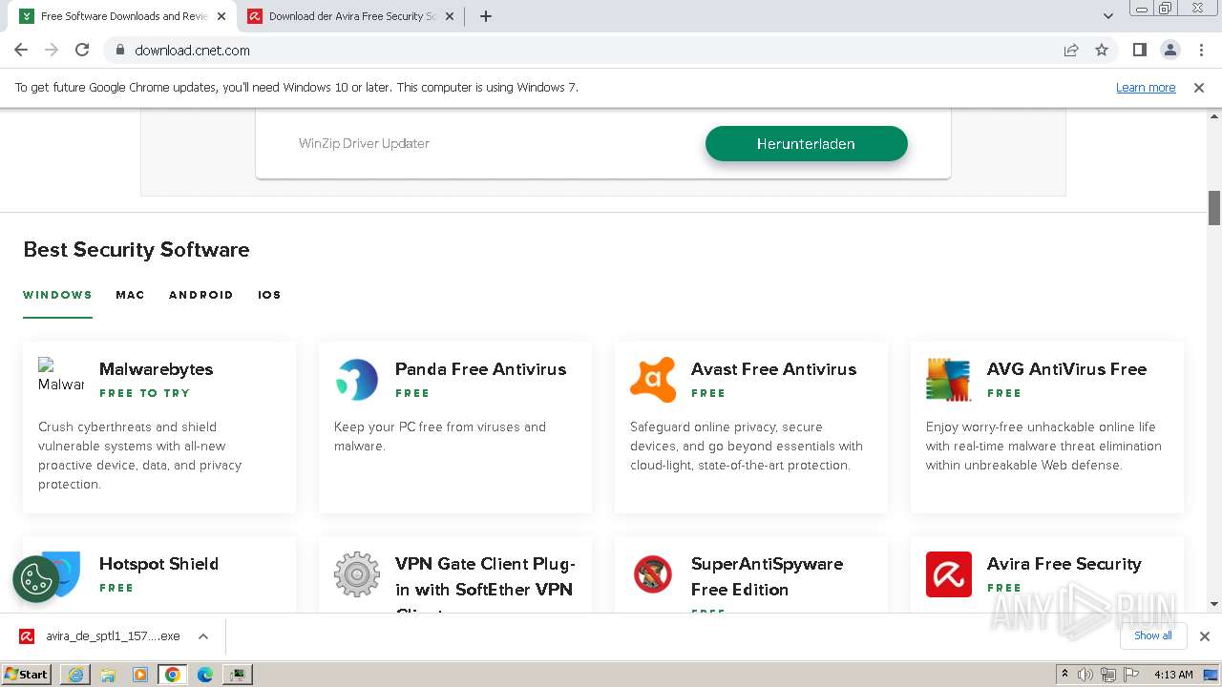Open the cookie preferences button
The image size is (1222, 687).
(36, 579)
